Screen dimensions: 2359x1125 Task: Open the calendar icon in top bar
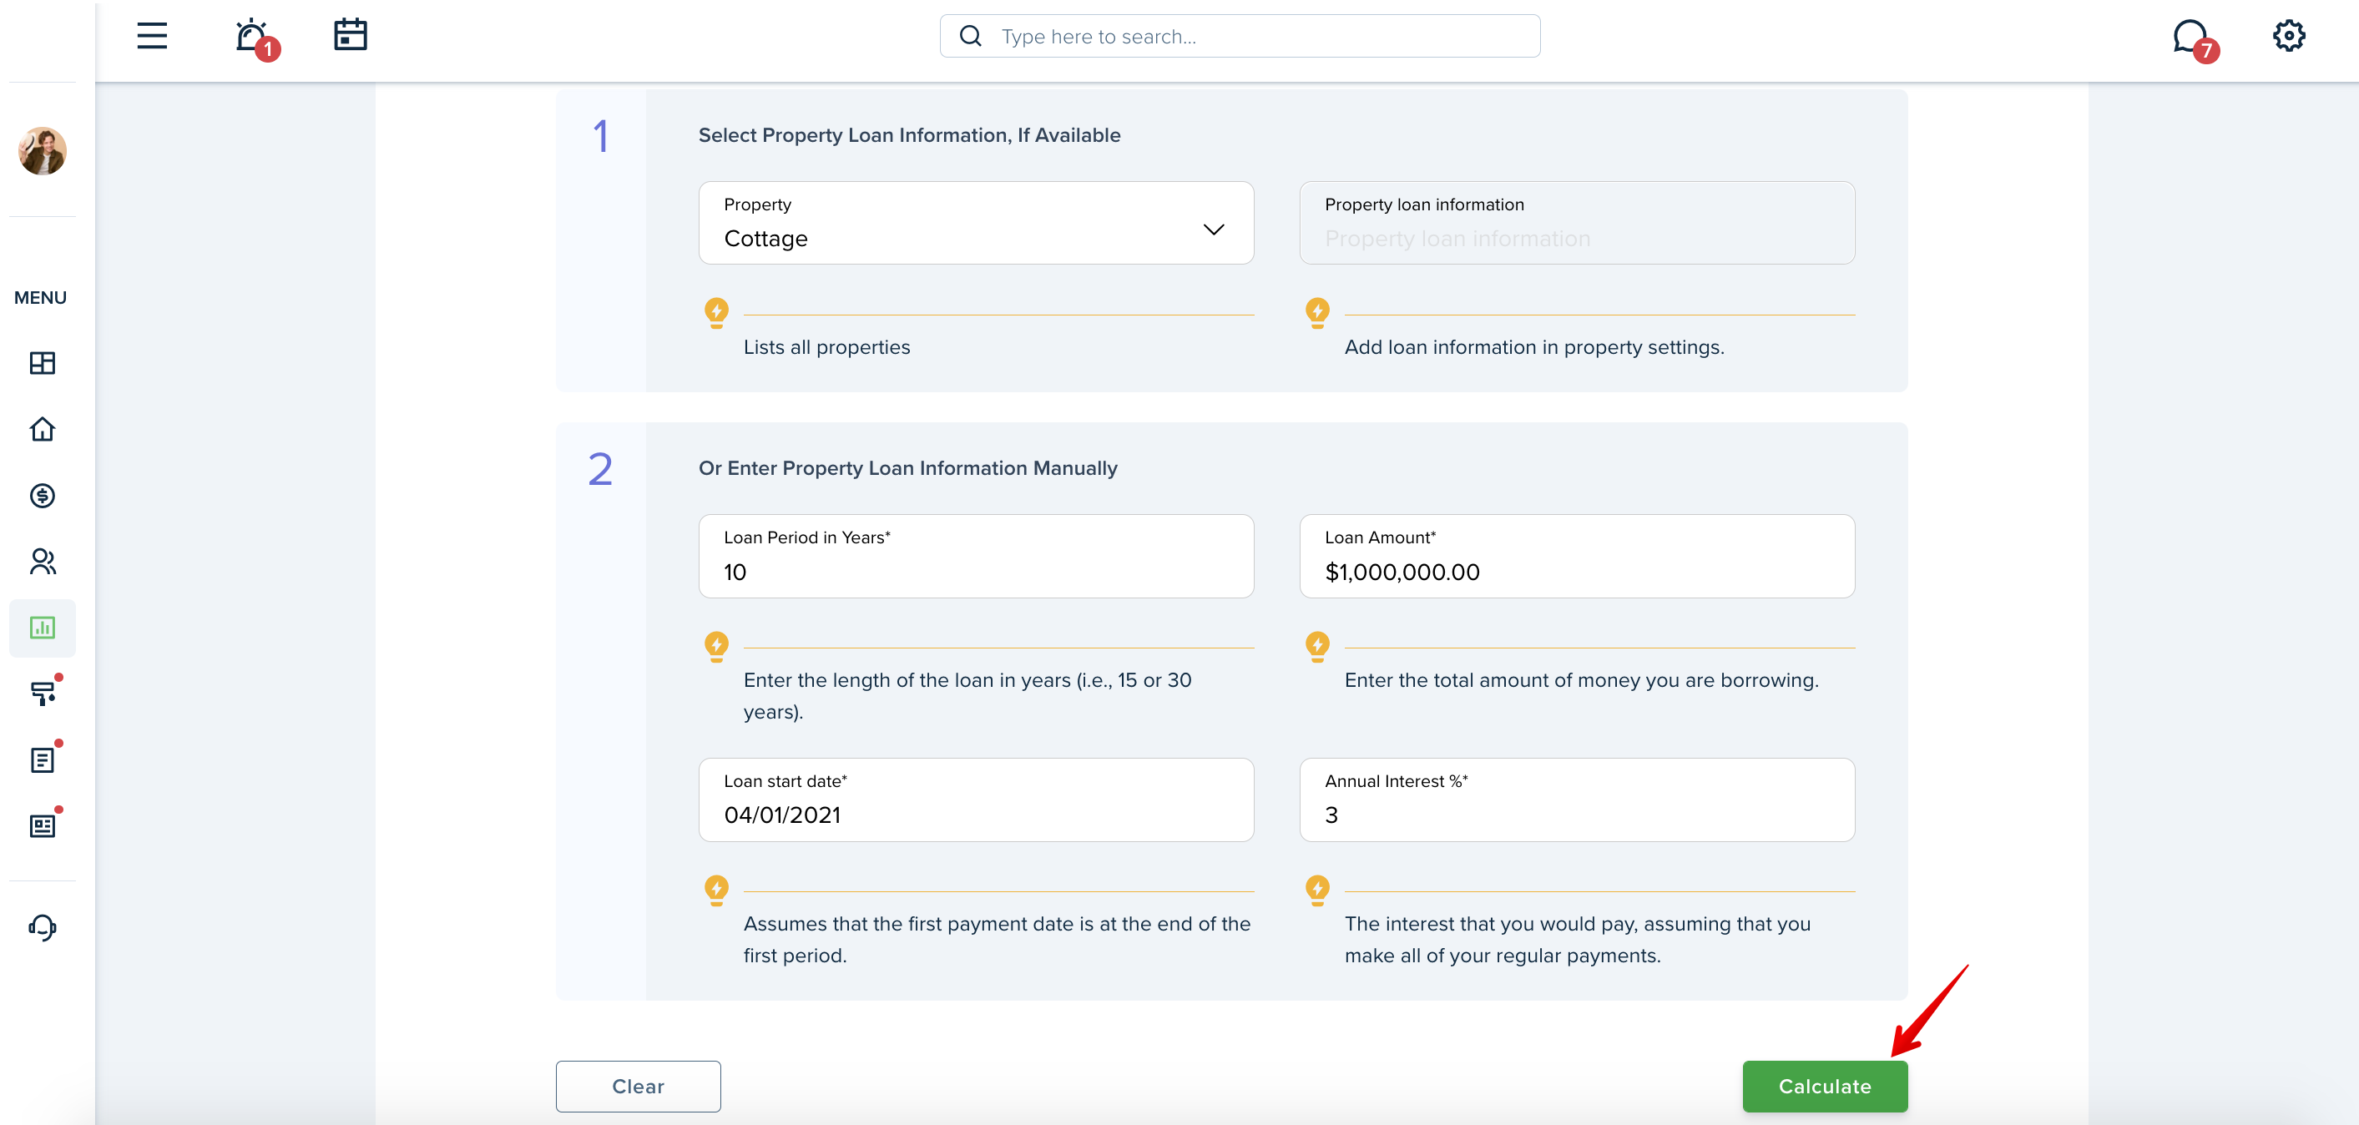pyautogui.click(x=350, y=35)
